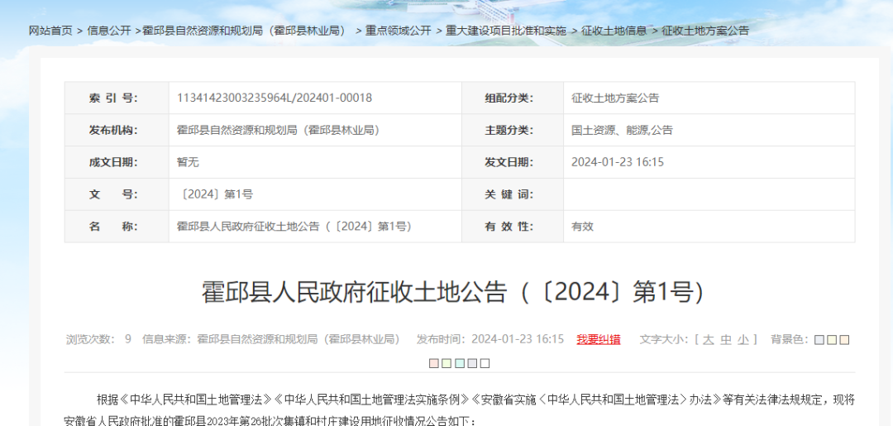Set text size to 小
Viewport: 893px width, 426px height.
click(743, 340)
